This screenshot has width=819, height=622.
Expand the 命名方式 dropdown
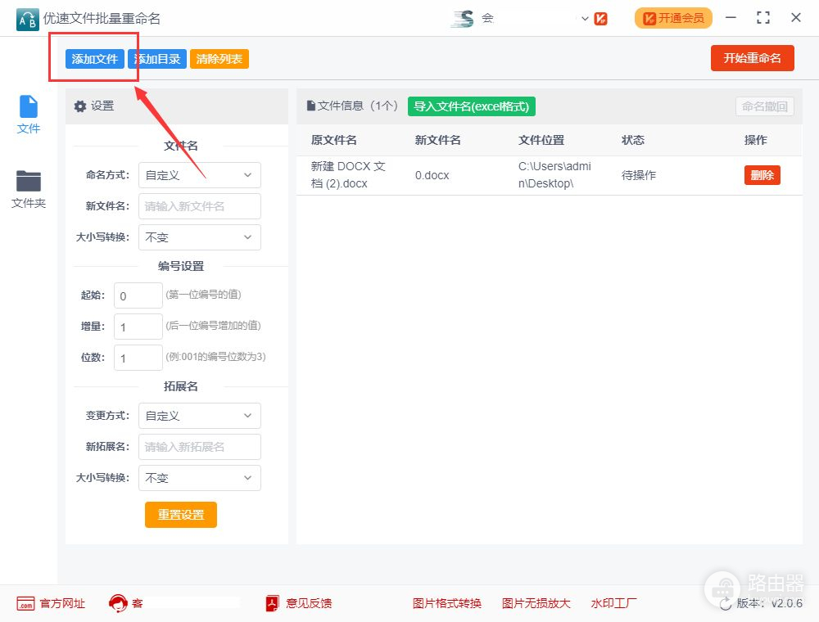199,175
